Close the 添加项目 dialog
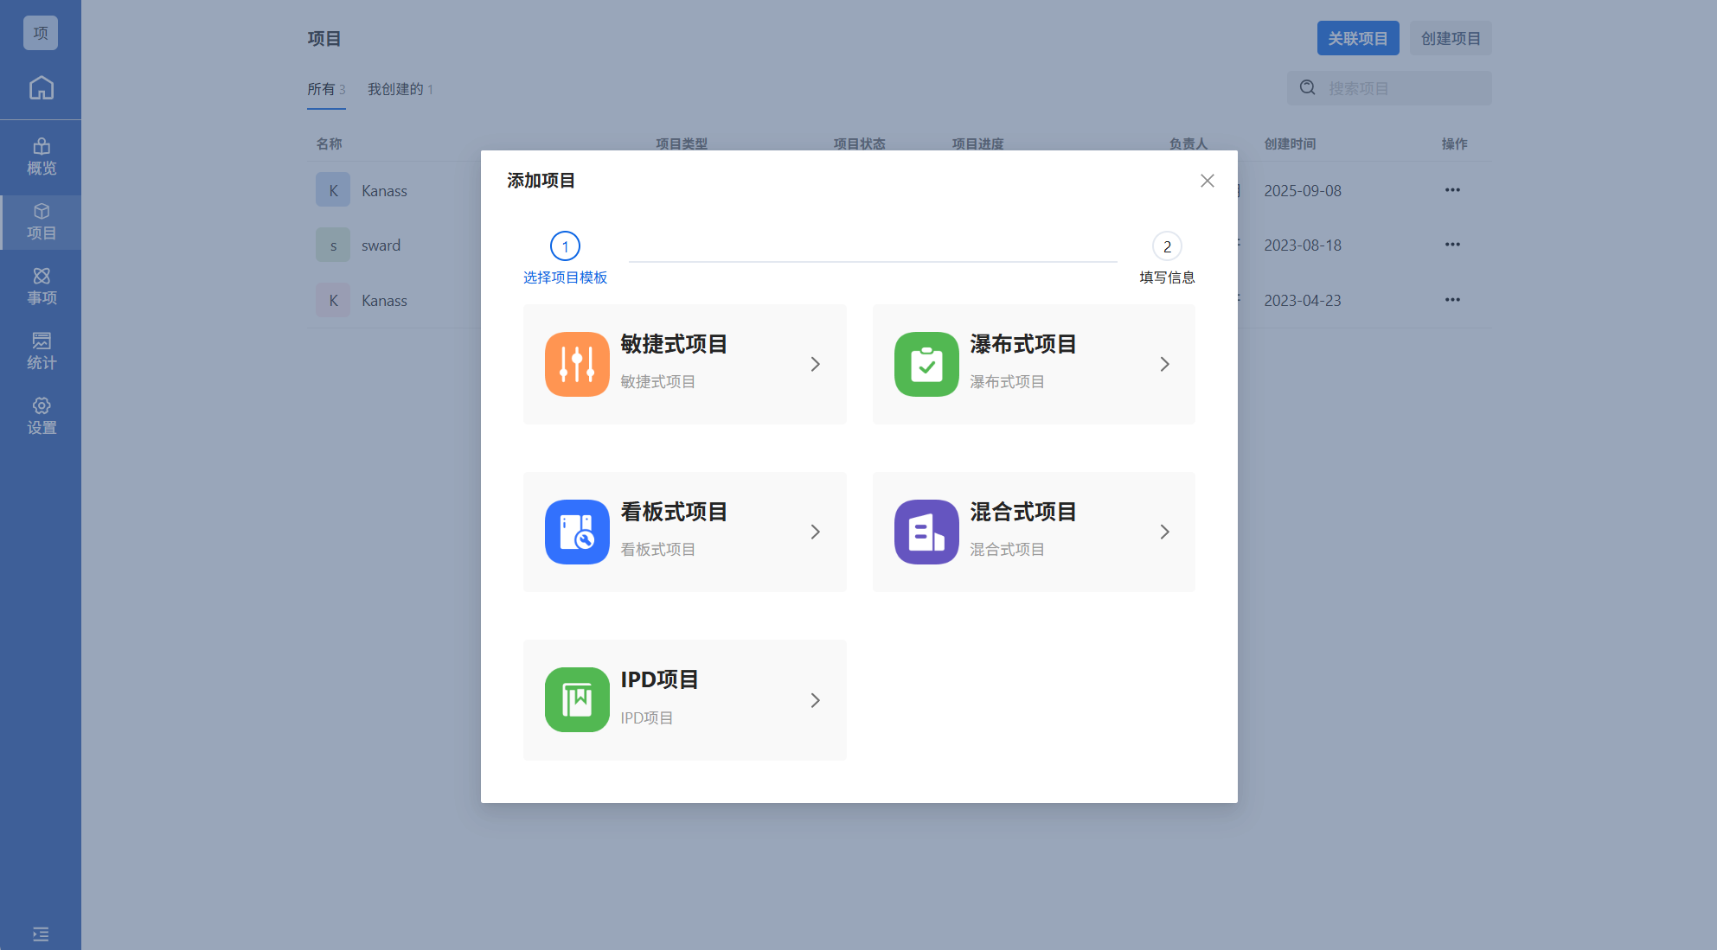The image size is (1717, 950). (1207, 181)
